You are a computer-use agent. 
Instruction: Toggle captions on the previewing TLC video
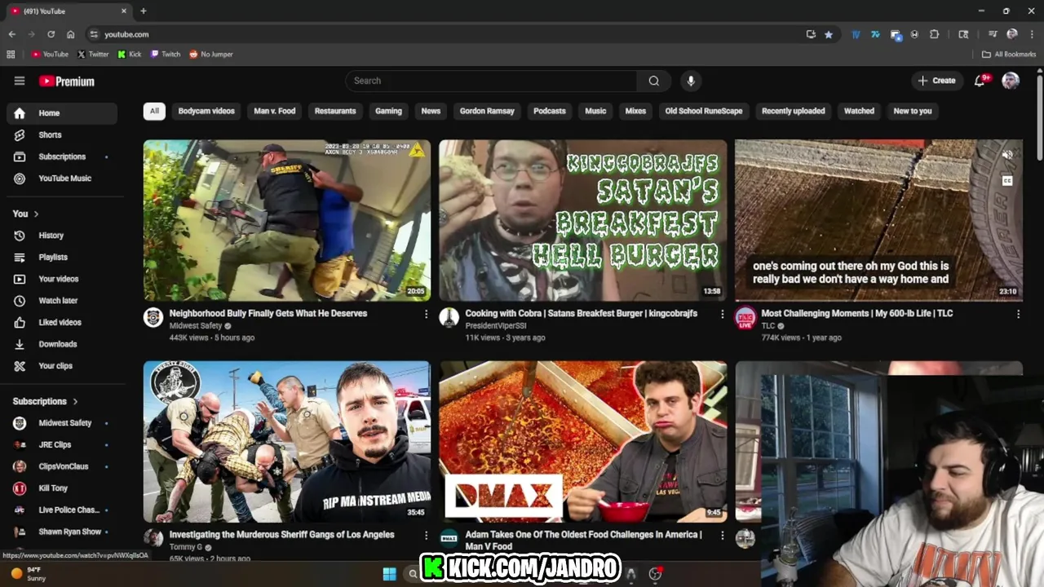click(1007, 181)
